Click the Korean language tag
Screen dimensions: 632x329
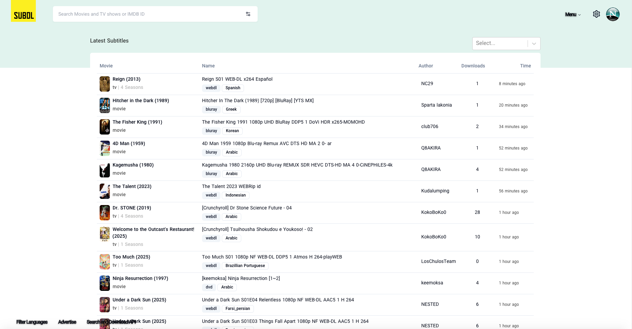232,131
